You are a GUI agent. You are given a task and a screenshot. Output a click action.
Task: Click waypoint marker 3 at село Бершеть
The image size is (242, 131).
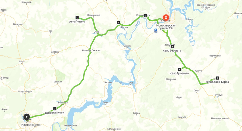point(172,47)
